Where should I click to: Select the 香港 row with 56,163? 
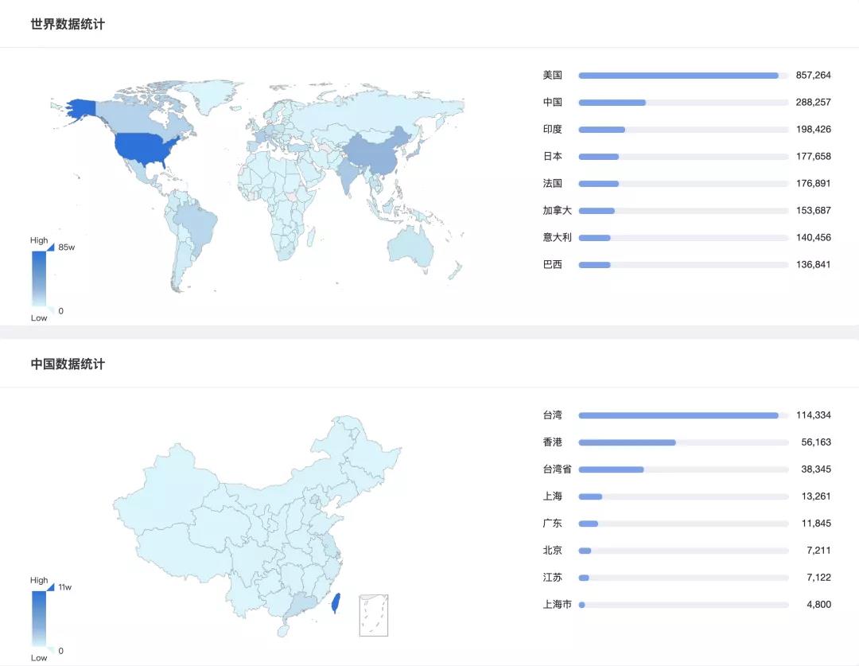click(687, 442)
